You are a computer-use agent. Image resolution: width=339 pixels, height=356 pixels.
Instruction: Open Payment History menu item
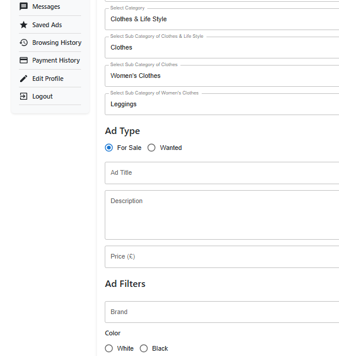point(56,60)
